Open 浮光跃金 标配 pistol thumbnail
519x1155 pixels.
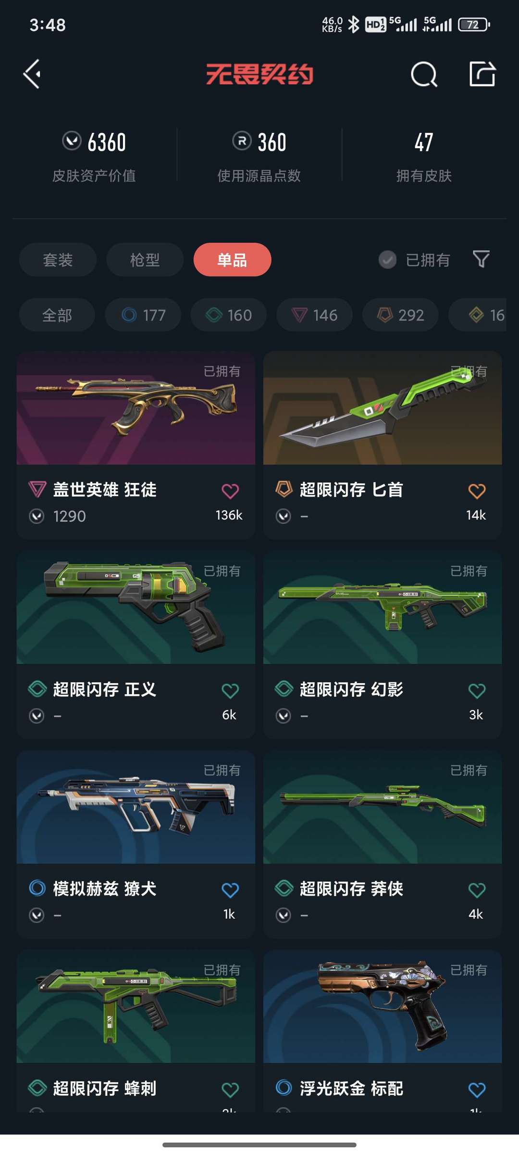pos(383,1006)
